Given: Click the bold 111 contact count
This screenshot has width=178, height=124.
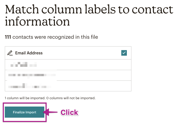Looking at the screenshot, I should click(8, 37).
